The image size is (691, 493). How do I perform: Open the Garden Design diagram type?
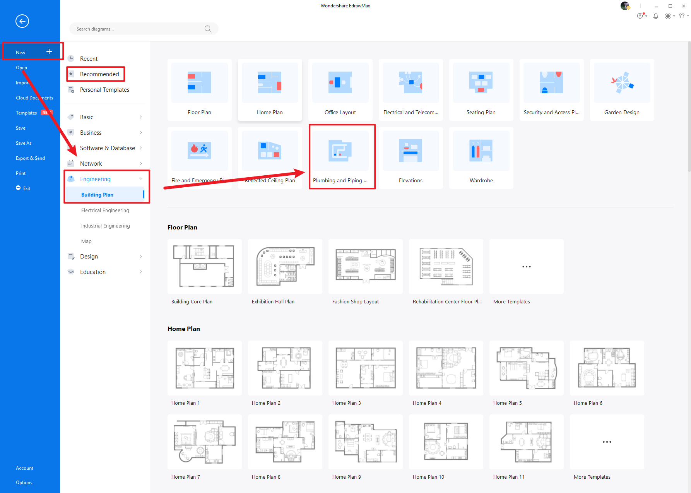coord(622,90)
